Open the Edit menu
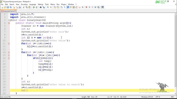The image size is (177, 99). [x=6, y=4]
